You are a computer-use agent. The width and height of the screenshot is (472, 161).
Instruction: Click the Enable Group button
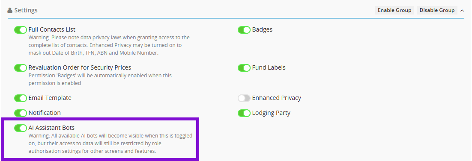pyautogui.click(x=394, y=10)
